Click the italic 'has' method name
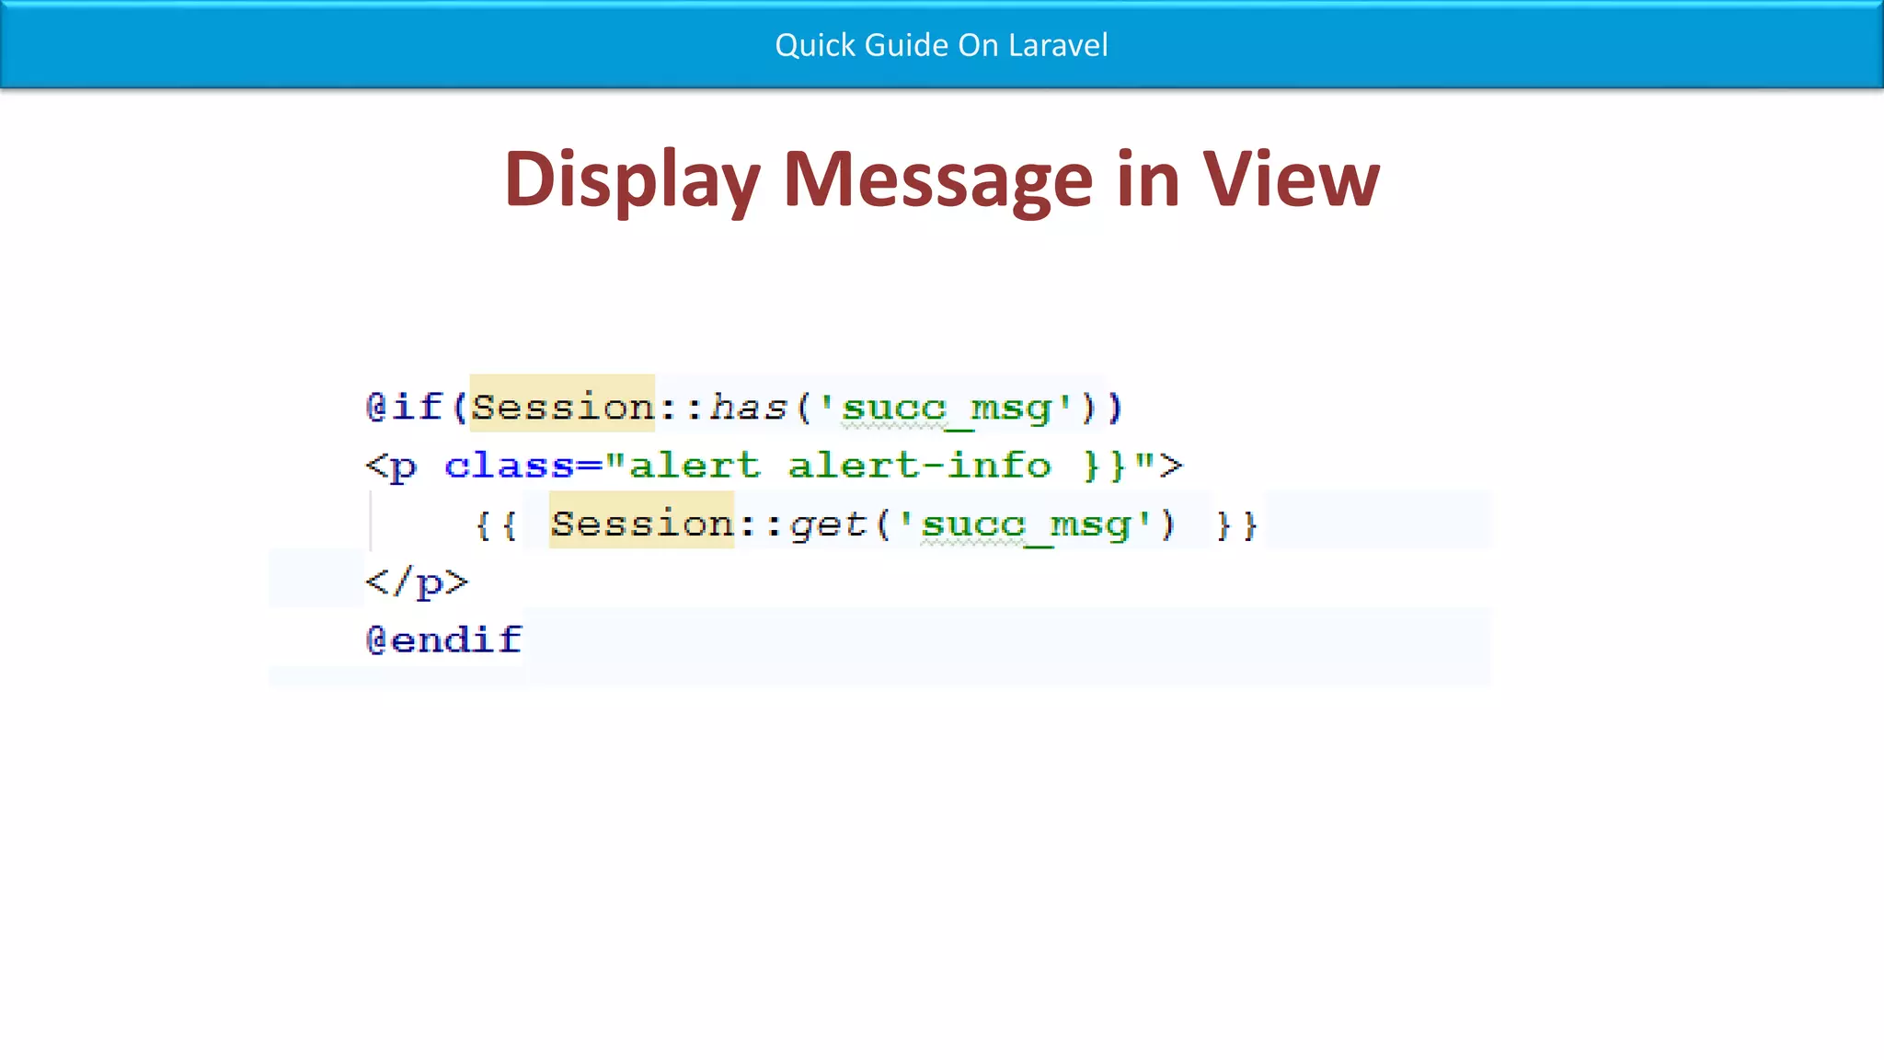This screenshot has height=1060, width=1884. point(748,407)
